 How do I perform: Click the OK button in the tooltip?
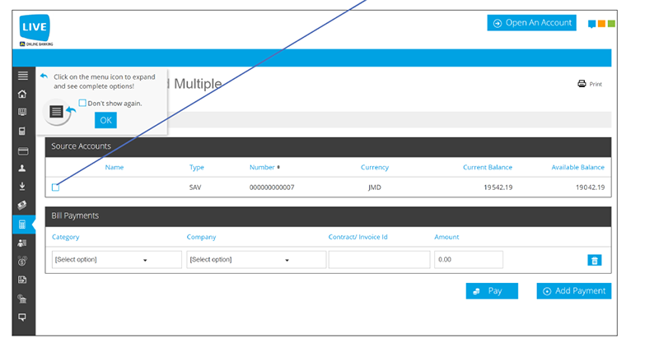[105, 121]
